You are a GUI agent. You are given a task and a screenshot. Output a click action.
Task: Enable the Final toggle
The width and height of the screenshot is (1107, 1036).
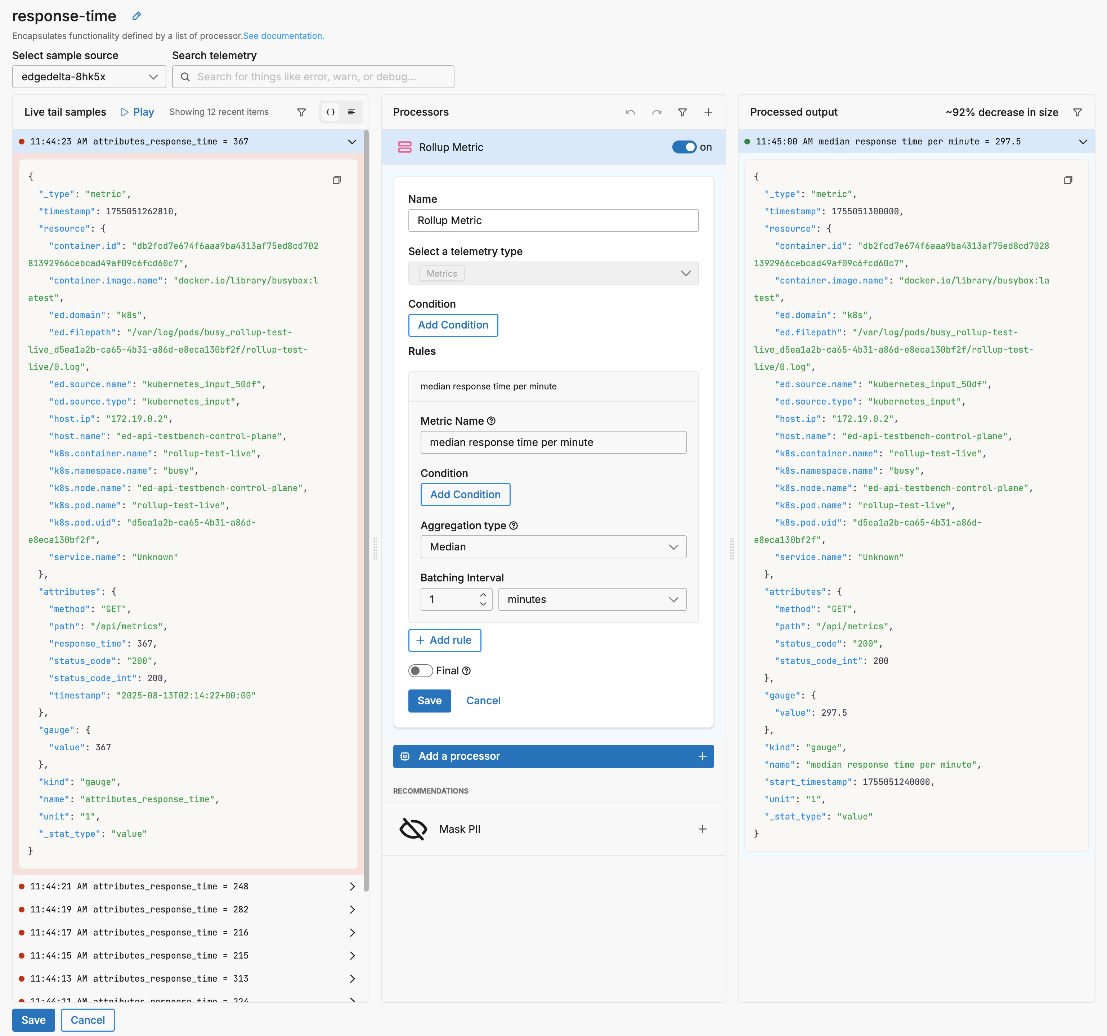(x=420, y=671)
